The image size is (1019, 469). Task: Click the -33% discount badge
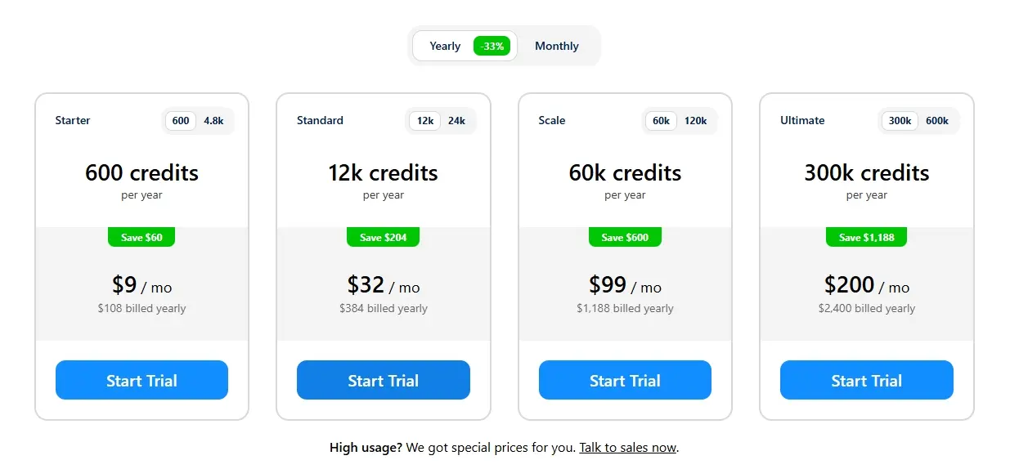tap(492, 47)
